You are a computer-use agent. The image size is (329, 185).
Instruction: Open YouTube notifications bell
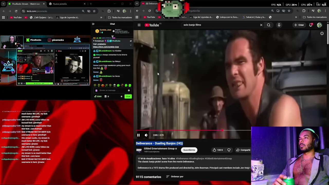pos(311,25)
